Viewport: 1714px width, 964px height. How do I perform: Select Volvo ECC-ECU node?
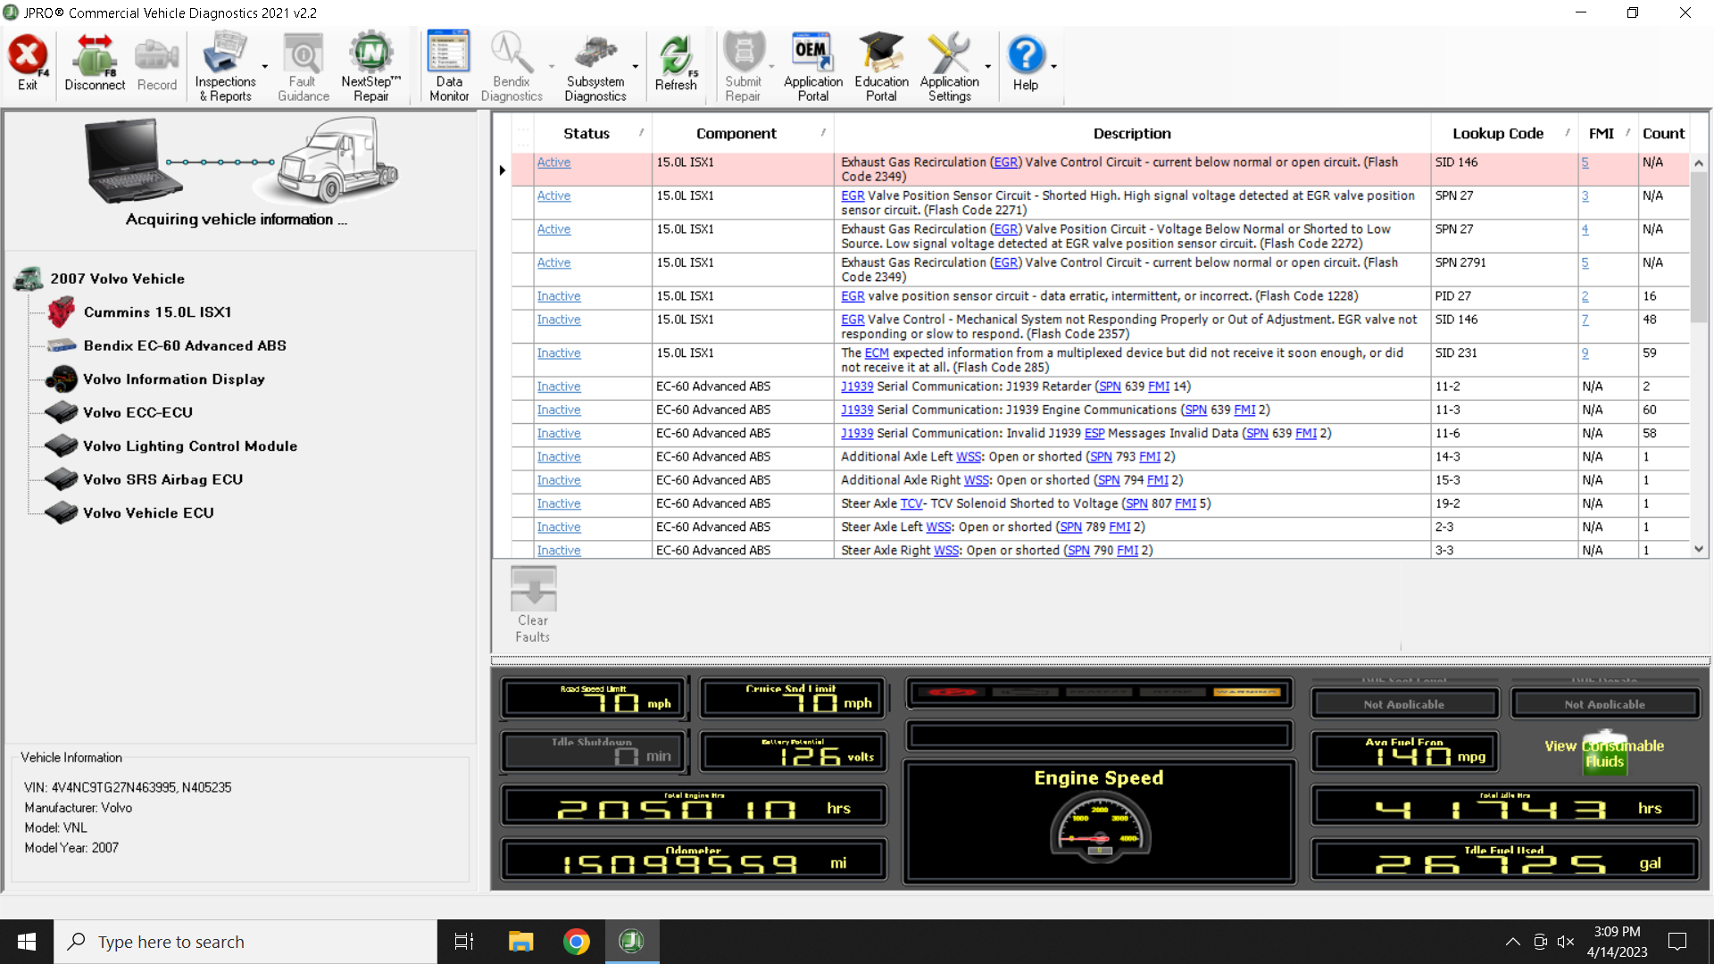(x=137, y=412)
